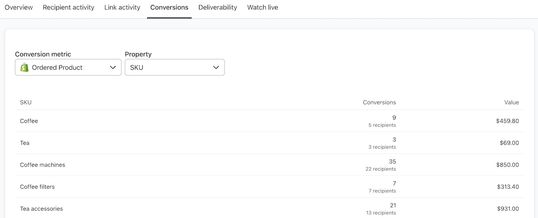The image size is (538, 218).
Task: Select the Coffee SKU row
Action: [29, 121]
